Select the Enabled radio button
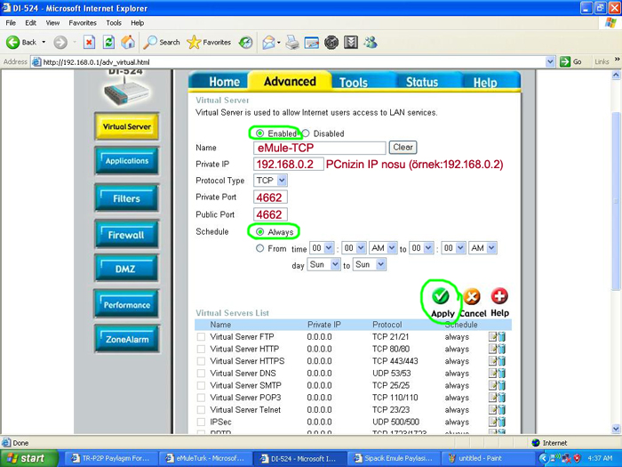 point(259,133)
